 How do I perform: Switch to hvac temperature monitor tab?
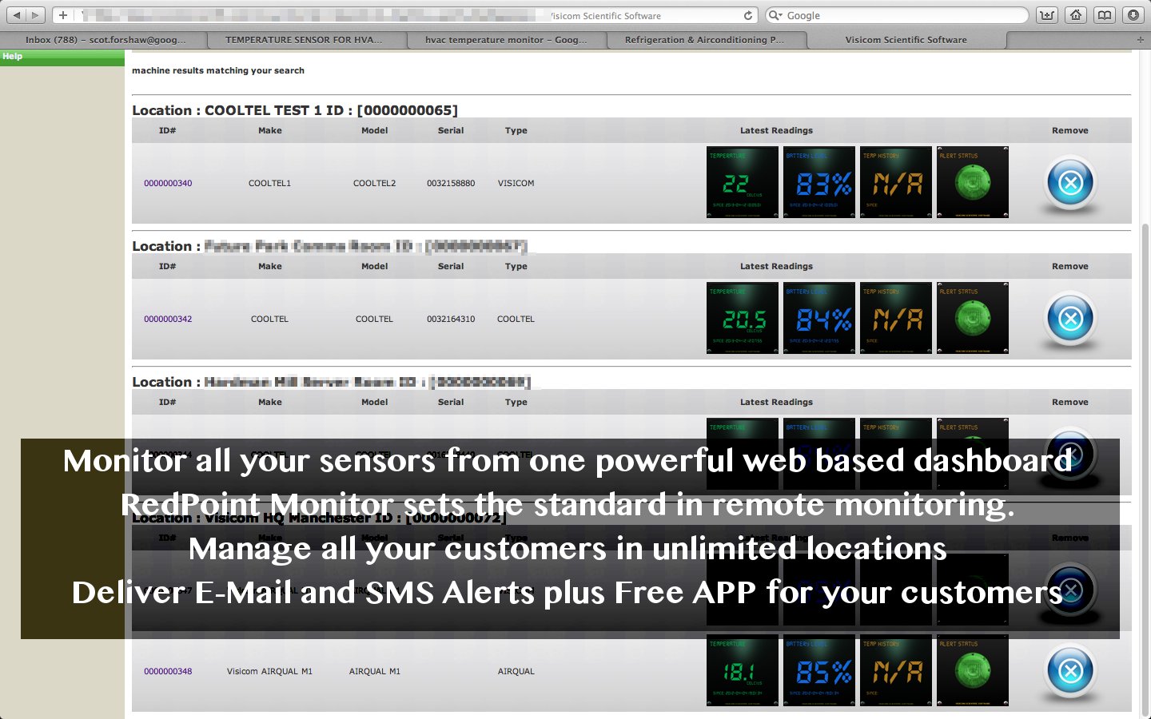coord(505,39)
